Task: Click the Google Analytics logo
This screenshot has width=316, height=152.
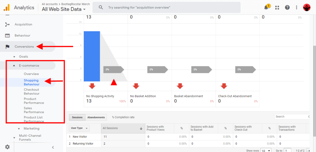Action: (x=7, y=7)
